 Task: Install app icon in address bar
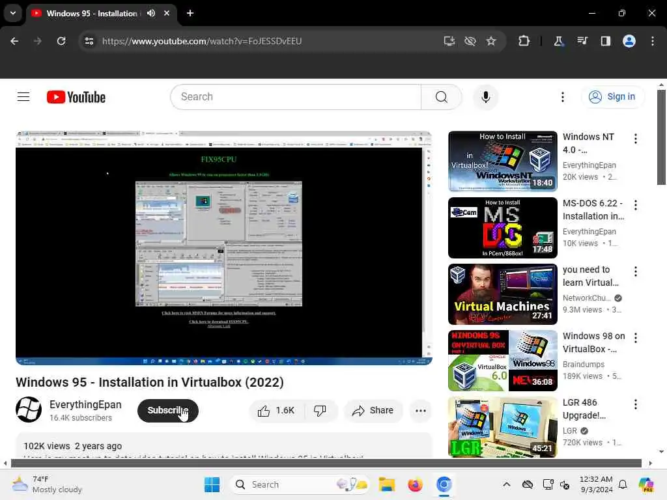[x=449, y=41]
